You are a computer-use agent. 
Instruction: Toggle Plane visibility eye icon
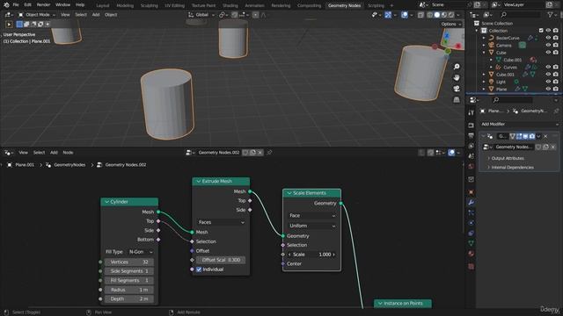coord(548,89)
